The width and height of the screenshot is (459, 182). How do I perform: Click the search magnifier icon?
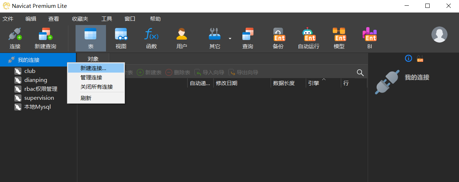361,73
